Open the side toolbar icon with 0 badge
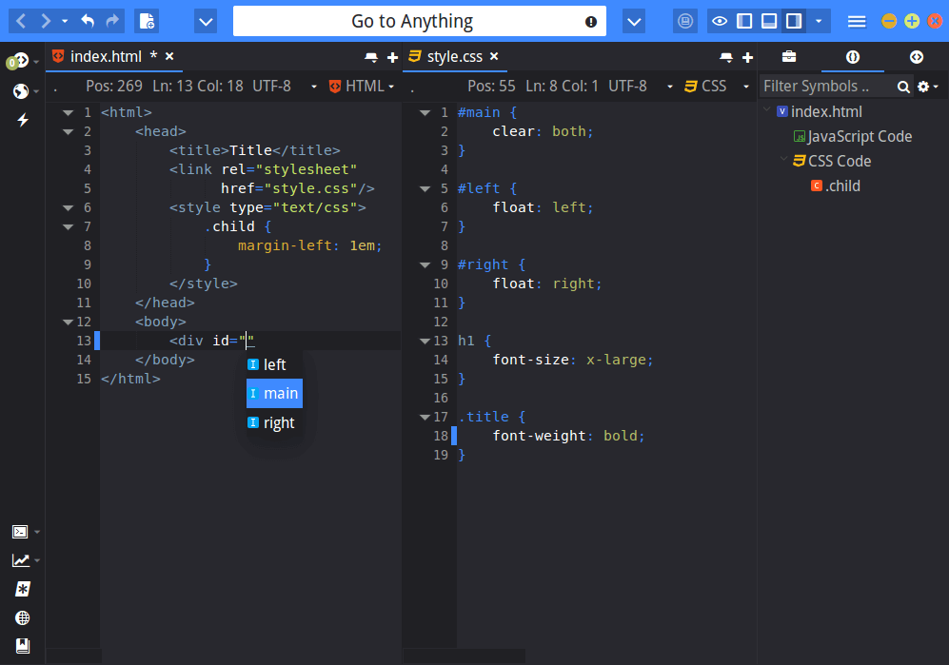 coord(19,61)
